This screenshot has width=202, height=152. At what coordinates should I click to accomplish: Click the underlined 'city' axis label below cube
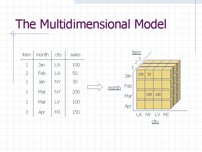(155, 122)
